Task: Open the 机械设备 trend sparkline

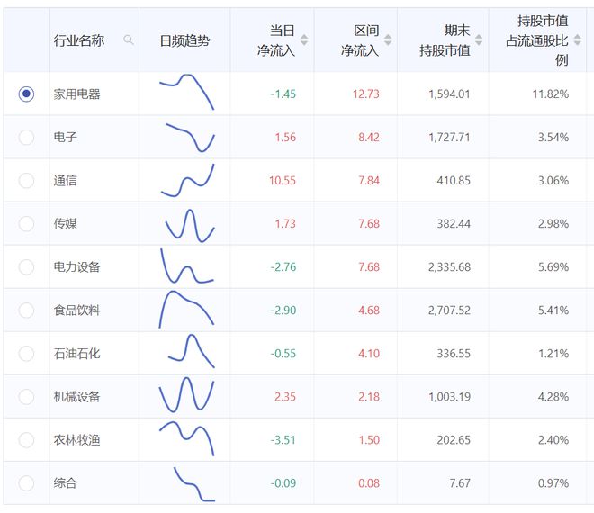Action: coord(186,394)
